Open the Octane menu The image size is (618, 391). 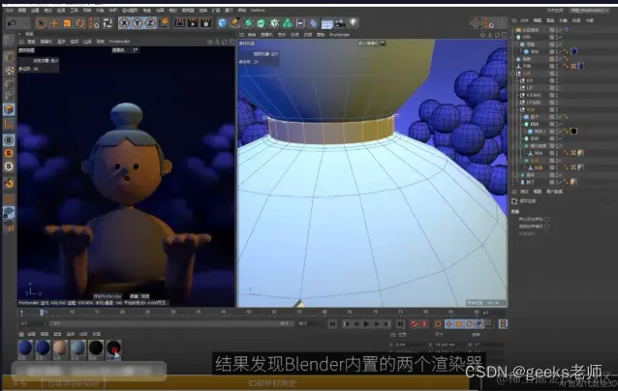tap(258, 11)
